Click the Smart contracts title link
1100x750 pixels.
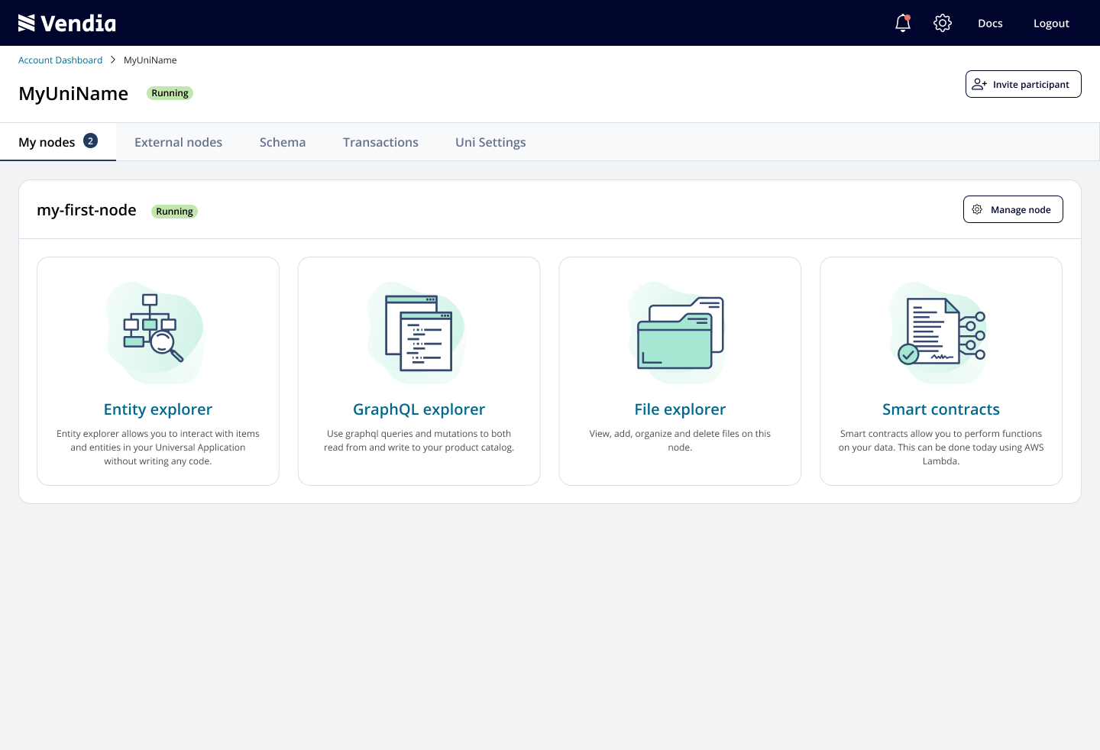click(941, 409)
